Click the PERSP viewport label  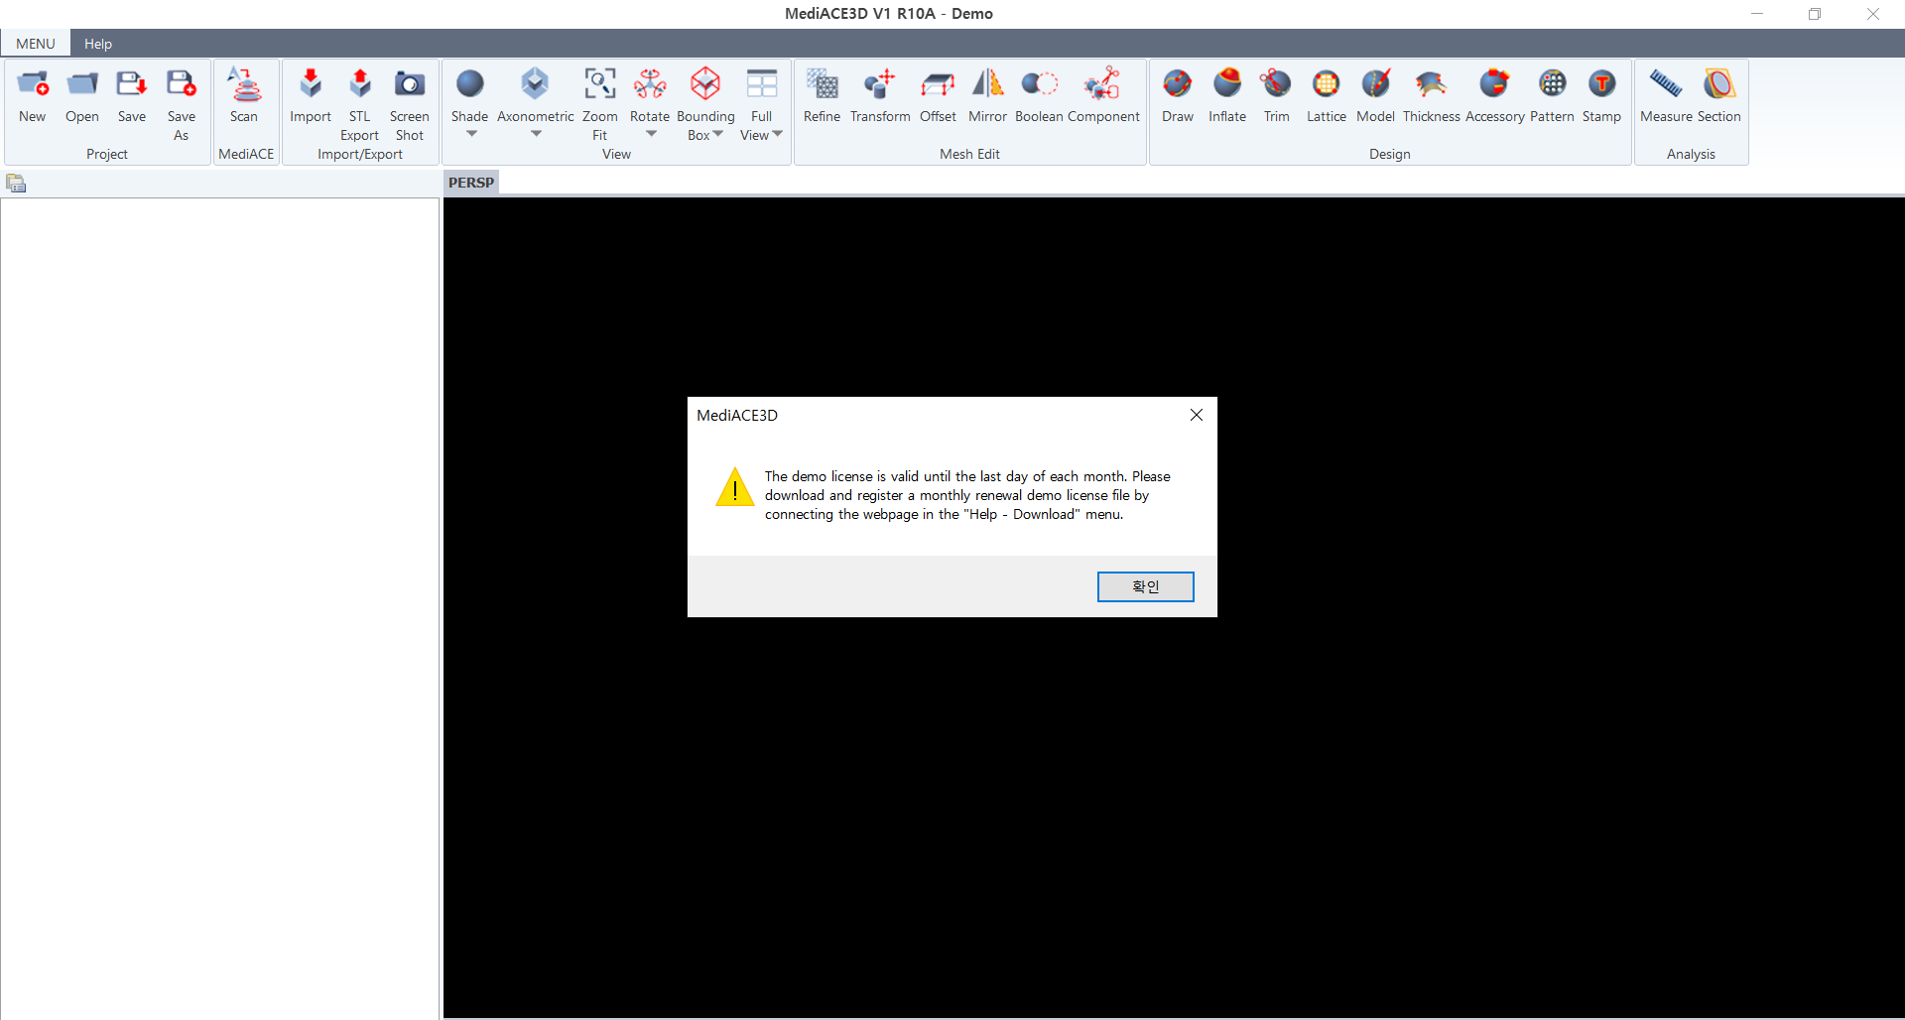click(x=471, y=183)
